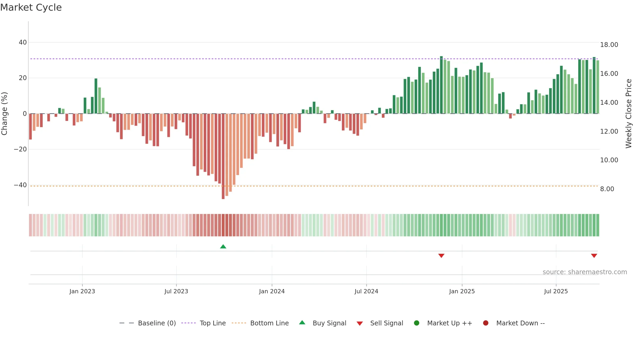Viewport: 636px width, 358px height.
Task: Click the Jan 2023 axis label
Action: 82,291
